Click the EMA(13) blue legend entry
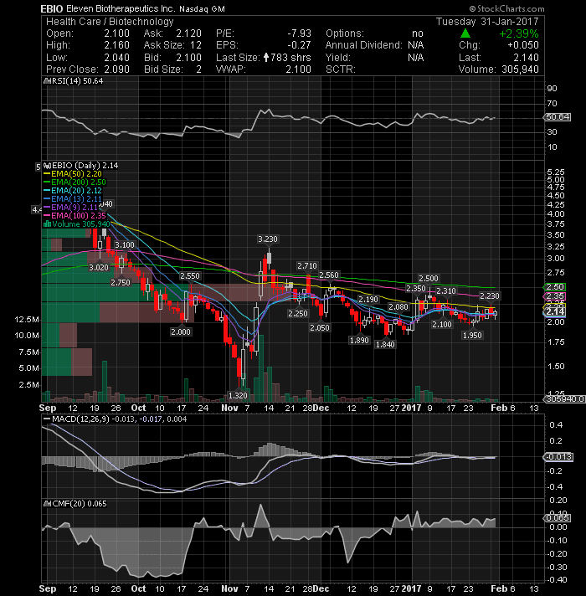The height and width of the screenshot is (596, 586). (x=73, y=198)
